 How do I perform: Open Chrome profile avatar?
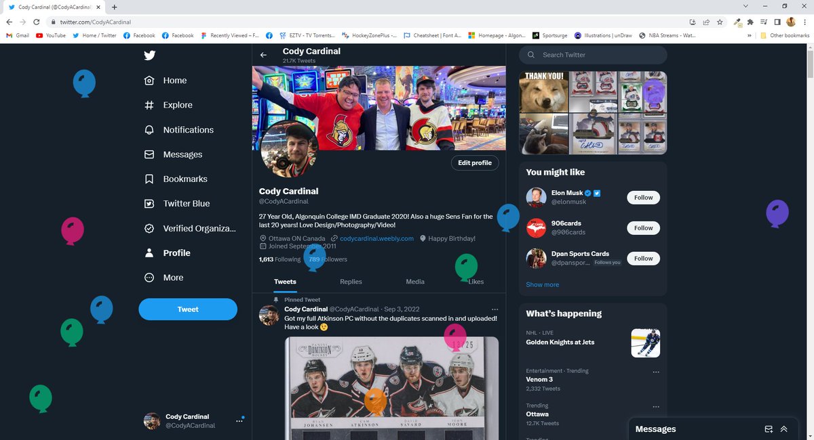click(x=790, y=22)
